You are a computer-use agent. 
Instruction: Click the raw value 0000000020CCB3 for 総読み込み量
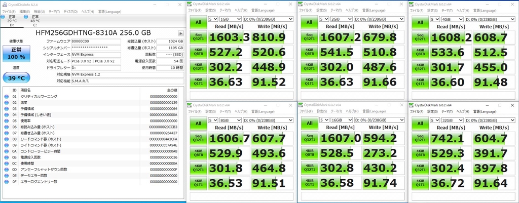coord(163,127)
